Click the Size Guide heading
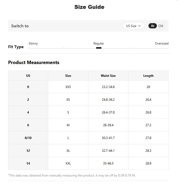Screen dimensions: 179x189 89,7
